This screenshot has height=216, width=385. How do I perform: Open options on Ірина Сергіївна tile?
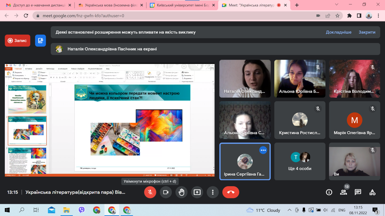tap(263, 150)
